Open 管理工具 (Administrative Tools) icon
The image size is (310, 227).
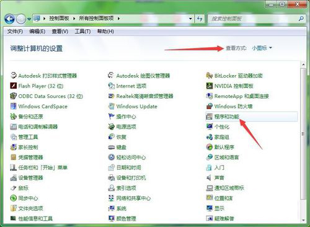click(x=13, y=137)
